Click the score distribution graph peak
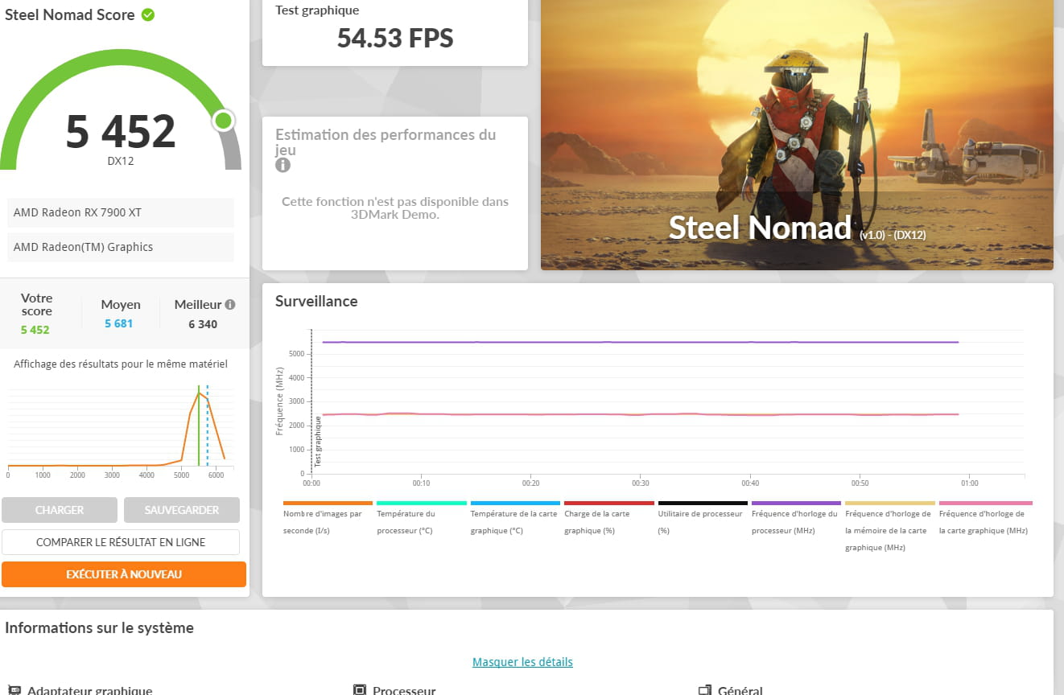 (x=199, y=393)
